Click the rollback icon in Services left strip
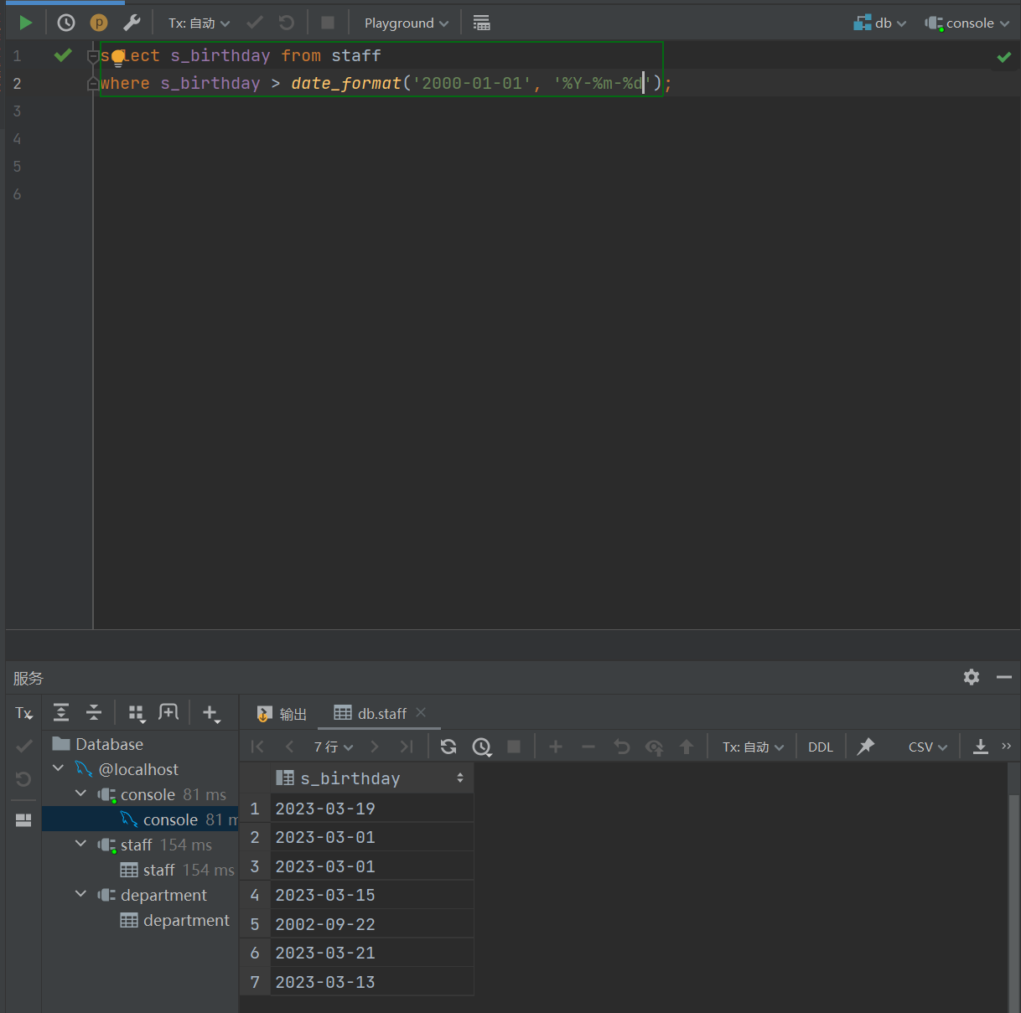This screenshot has height=1013, width=1021. [x=23, y=779]
